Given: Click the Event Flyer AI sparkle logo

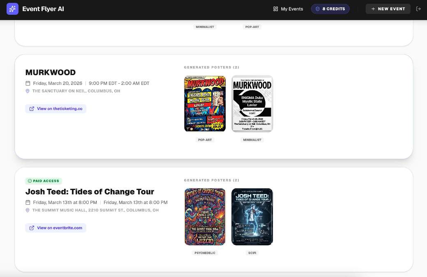Looking at the screenshot, I should (12, 9).
